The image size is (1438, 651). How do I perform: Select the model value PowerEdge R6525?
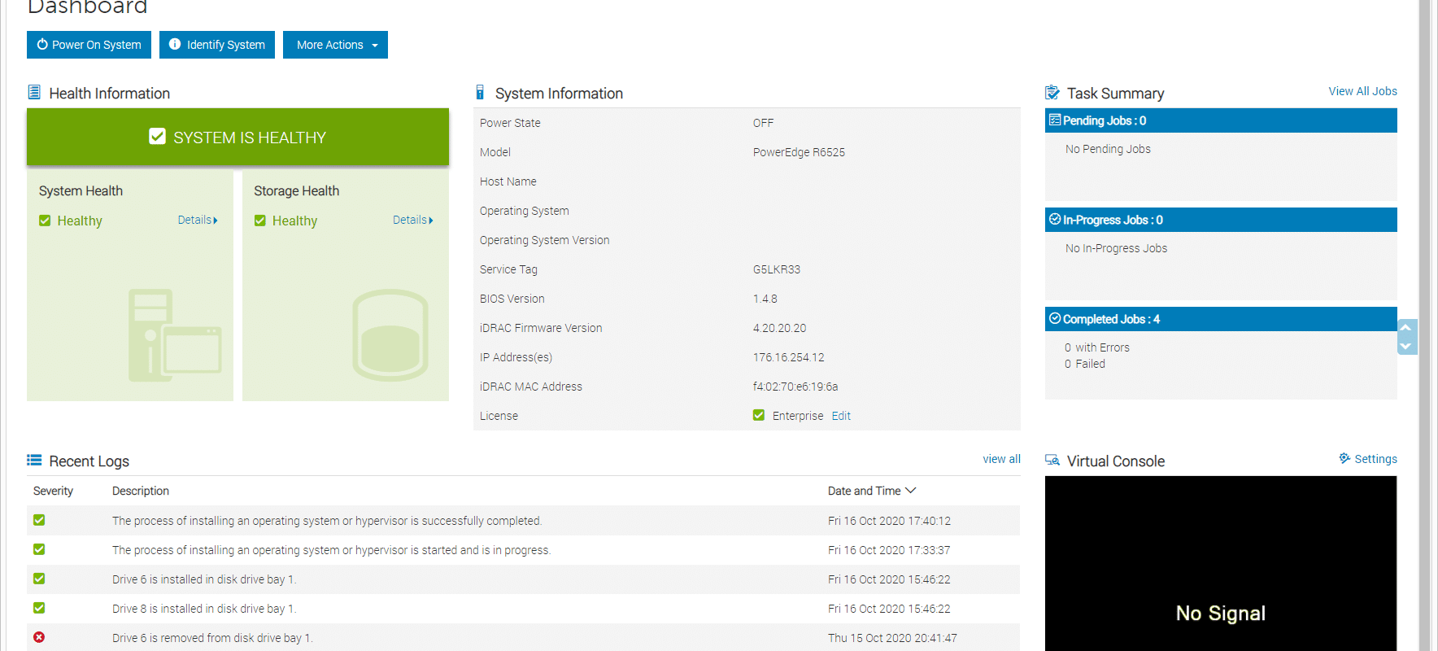tap(799, 152)
